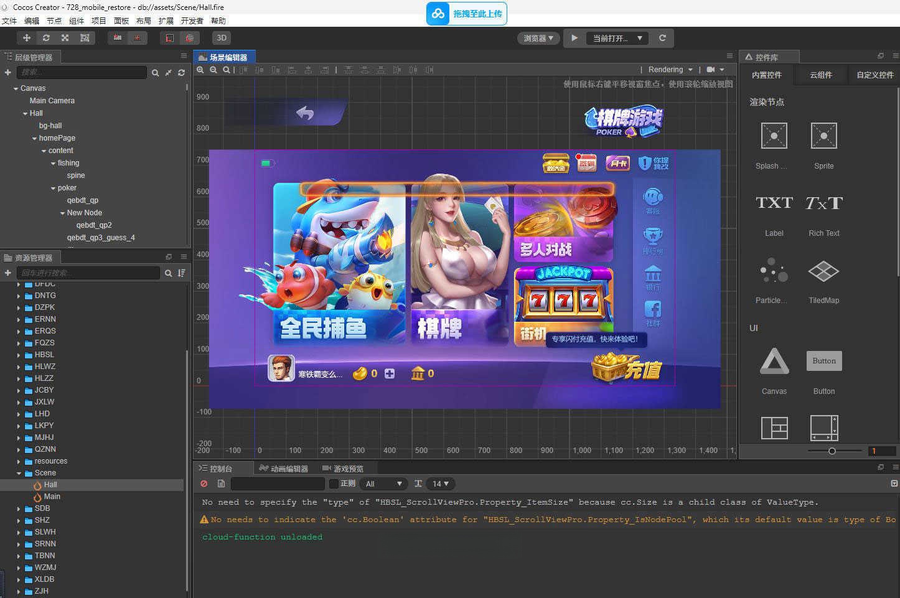This screenshot has height=598, width=900.
Task: Select the Scale transform tool
Action: pyautogui.click(x=65, y=38)
